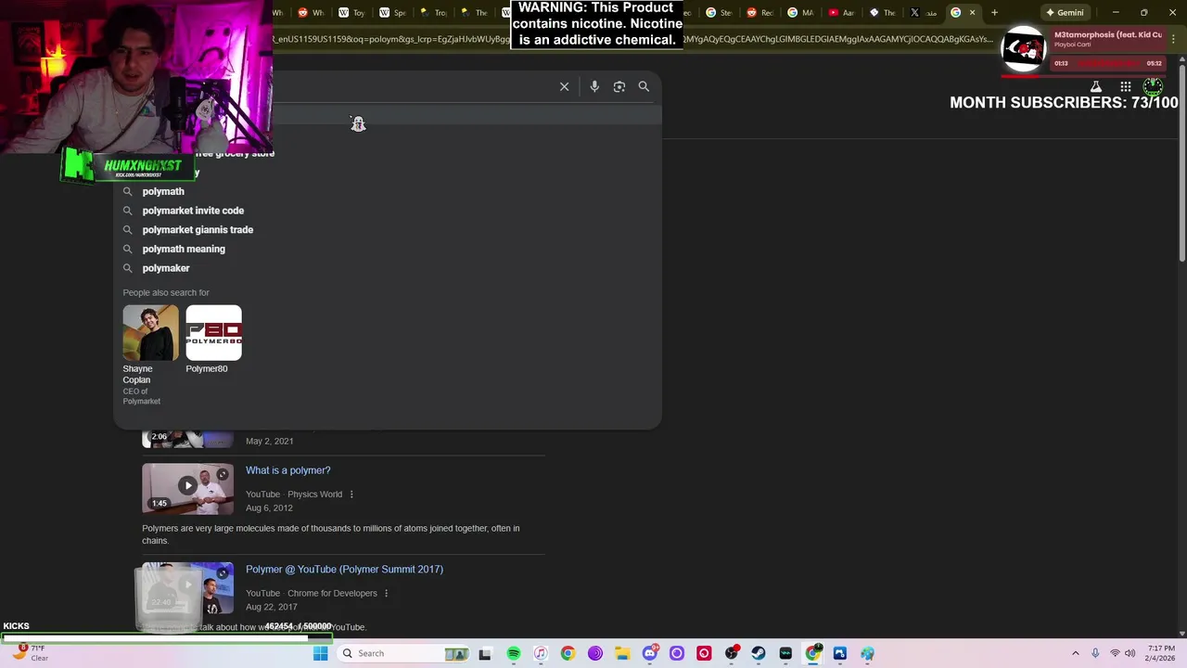Open Task View from the taskbar
Screen dimensions: 1187x668
coord(484,653)
